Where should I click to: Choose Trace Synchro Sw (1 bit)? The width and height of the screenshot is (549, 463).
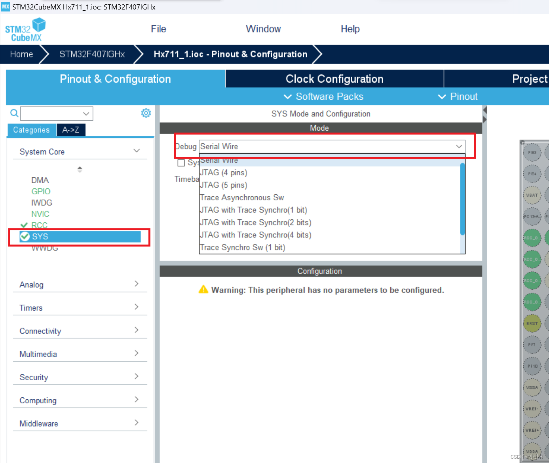pyautogui.click(x=329, y=247)
